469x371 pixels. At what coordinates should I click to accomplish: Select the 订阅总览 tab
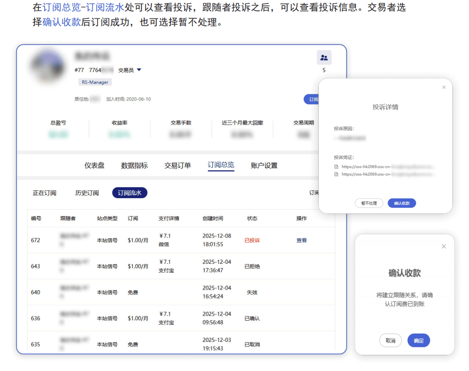(221, 165)
